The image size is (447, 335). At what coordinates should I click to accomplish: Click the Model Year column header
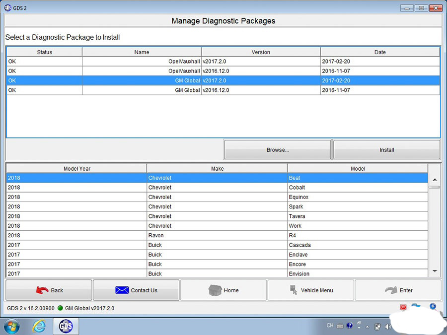pyautogui.click(x=76, y=168)
